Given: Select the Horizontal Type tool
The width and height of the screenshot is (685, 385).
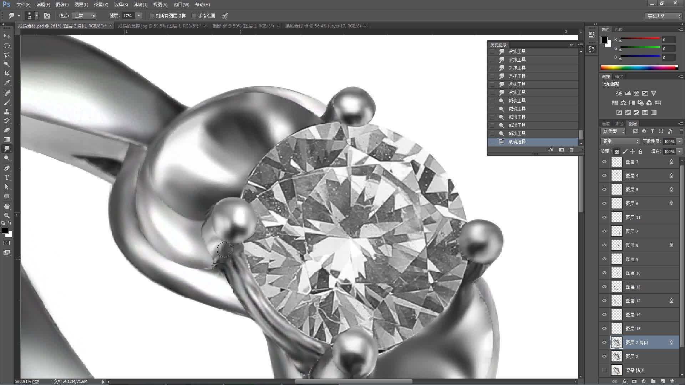Looking at the screenshot, I should 7,178.
